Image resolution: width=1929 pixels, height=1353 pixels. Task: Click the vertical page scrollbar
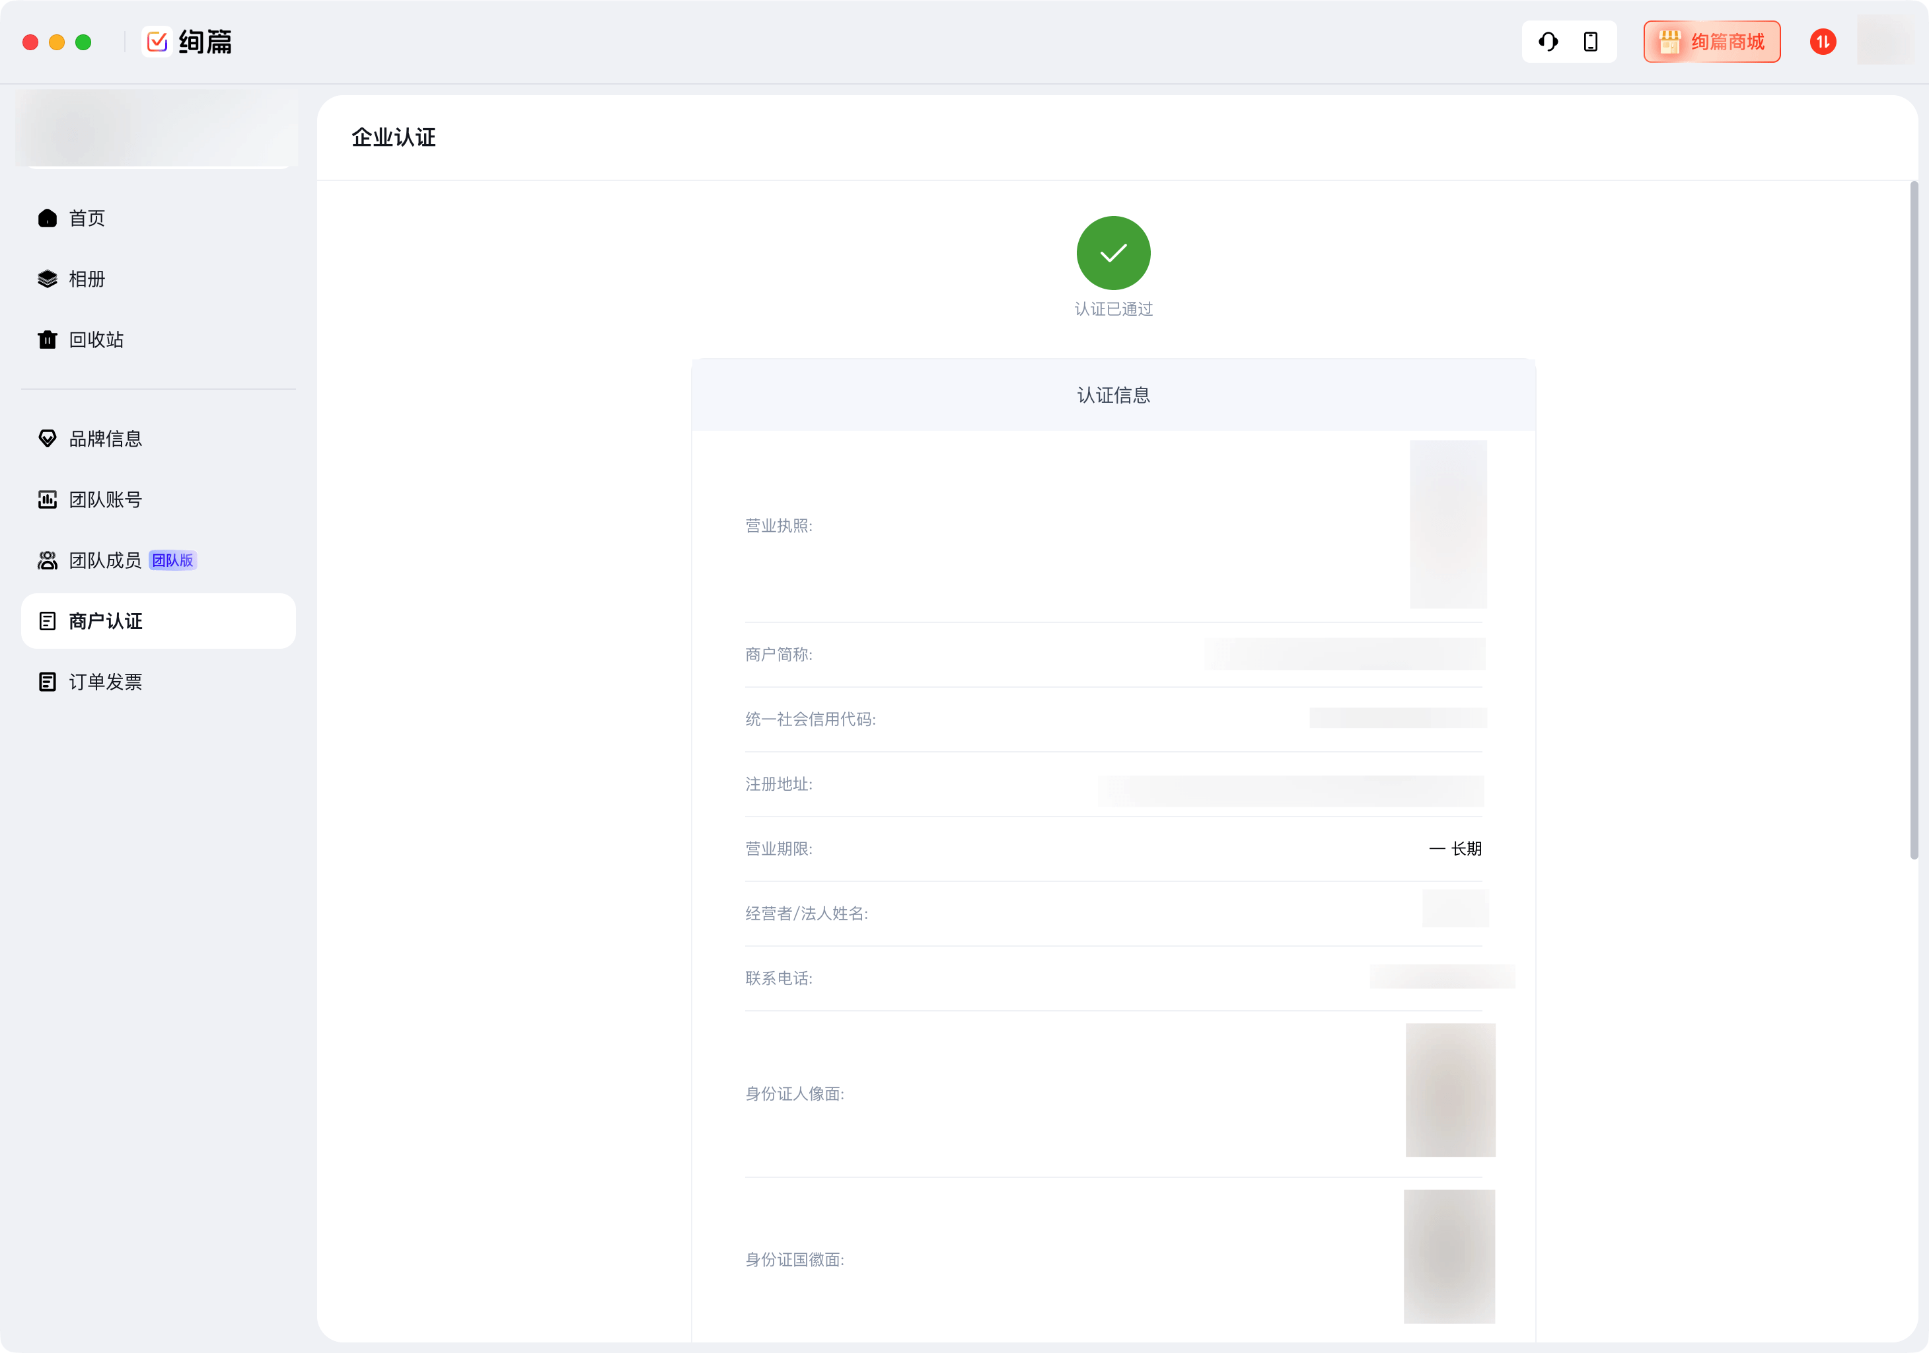click(x=1913, y=521)
